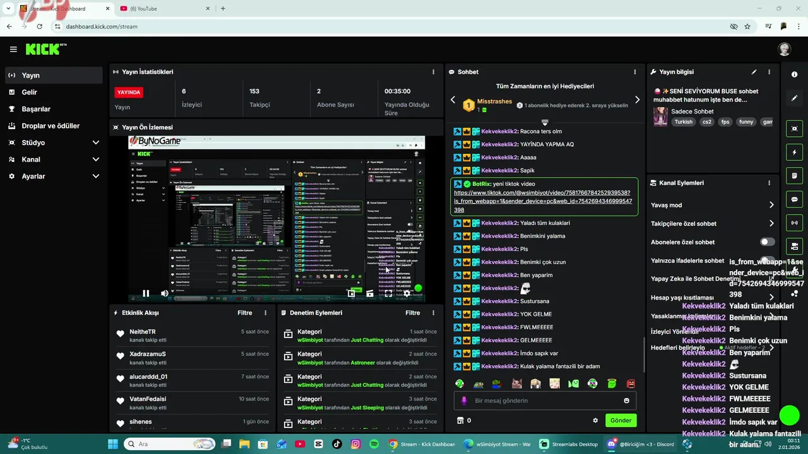Image resolution: width=808 pixels, height=454 pixels.
Task: Click the microphone icon in message box
Action: click(x=464, y=400)
